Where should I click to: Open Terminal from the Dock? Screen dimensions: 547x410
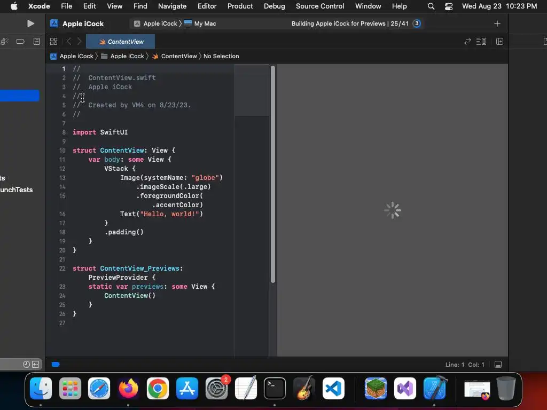pyautogui.click(x=275, y=389)
